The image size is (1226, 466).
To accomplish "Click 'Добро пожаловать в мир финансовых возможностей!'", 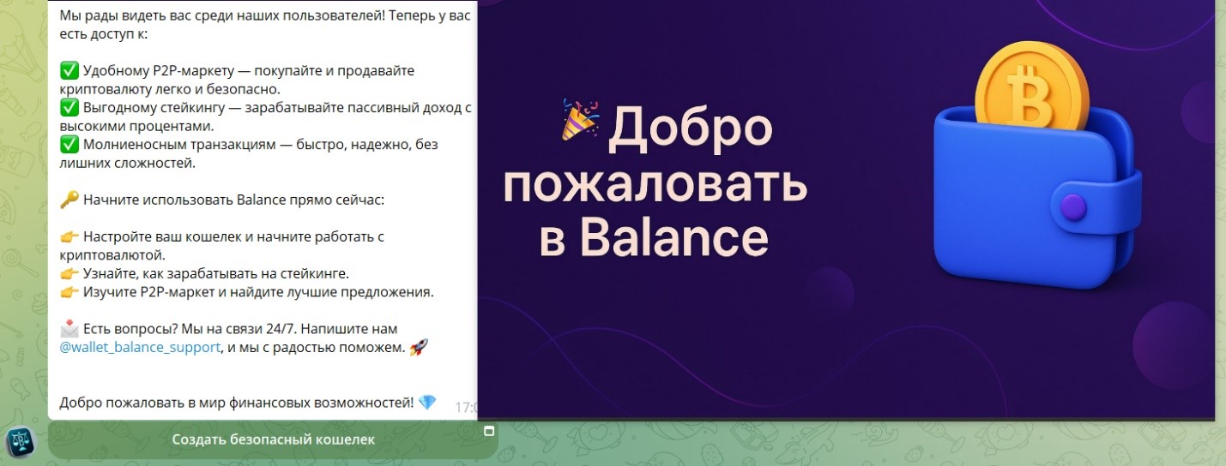I will click(237, 402).
